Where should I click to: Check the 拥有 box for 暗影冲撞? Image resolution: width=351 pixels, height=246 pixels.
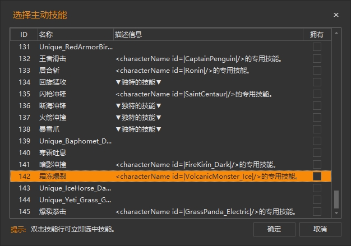click(317, 165)
